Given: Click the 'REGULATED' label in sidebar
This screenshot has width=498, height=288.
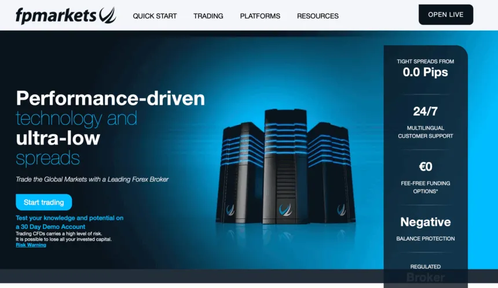Looking at the screenshot, I should click(425, 267).
